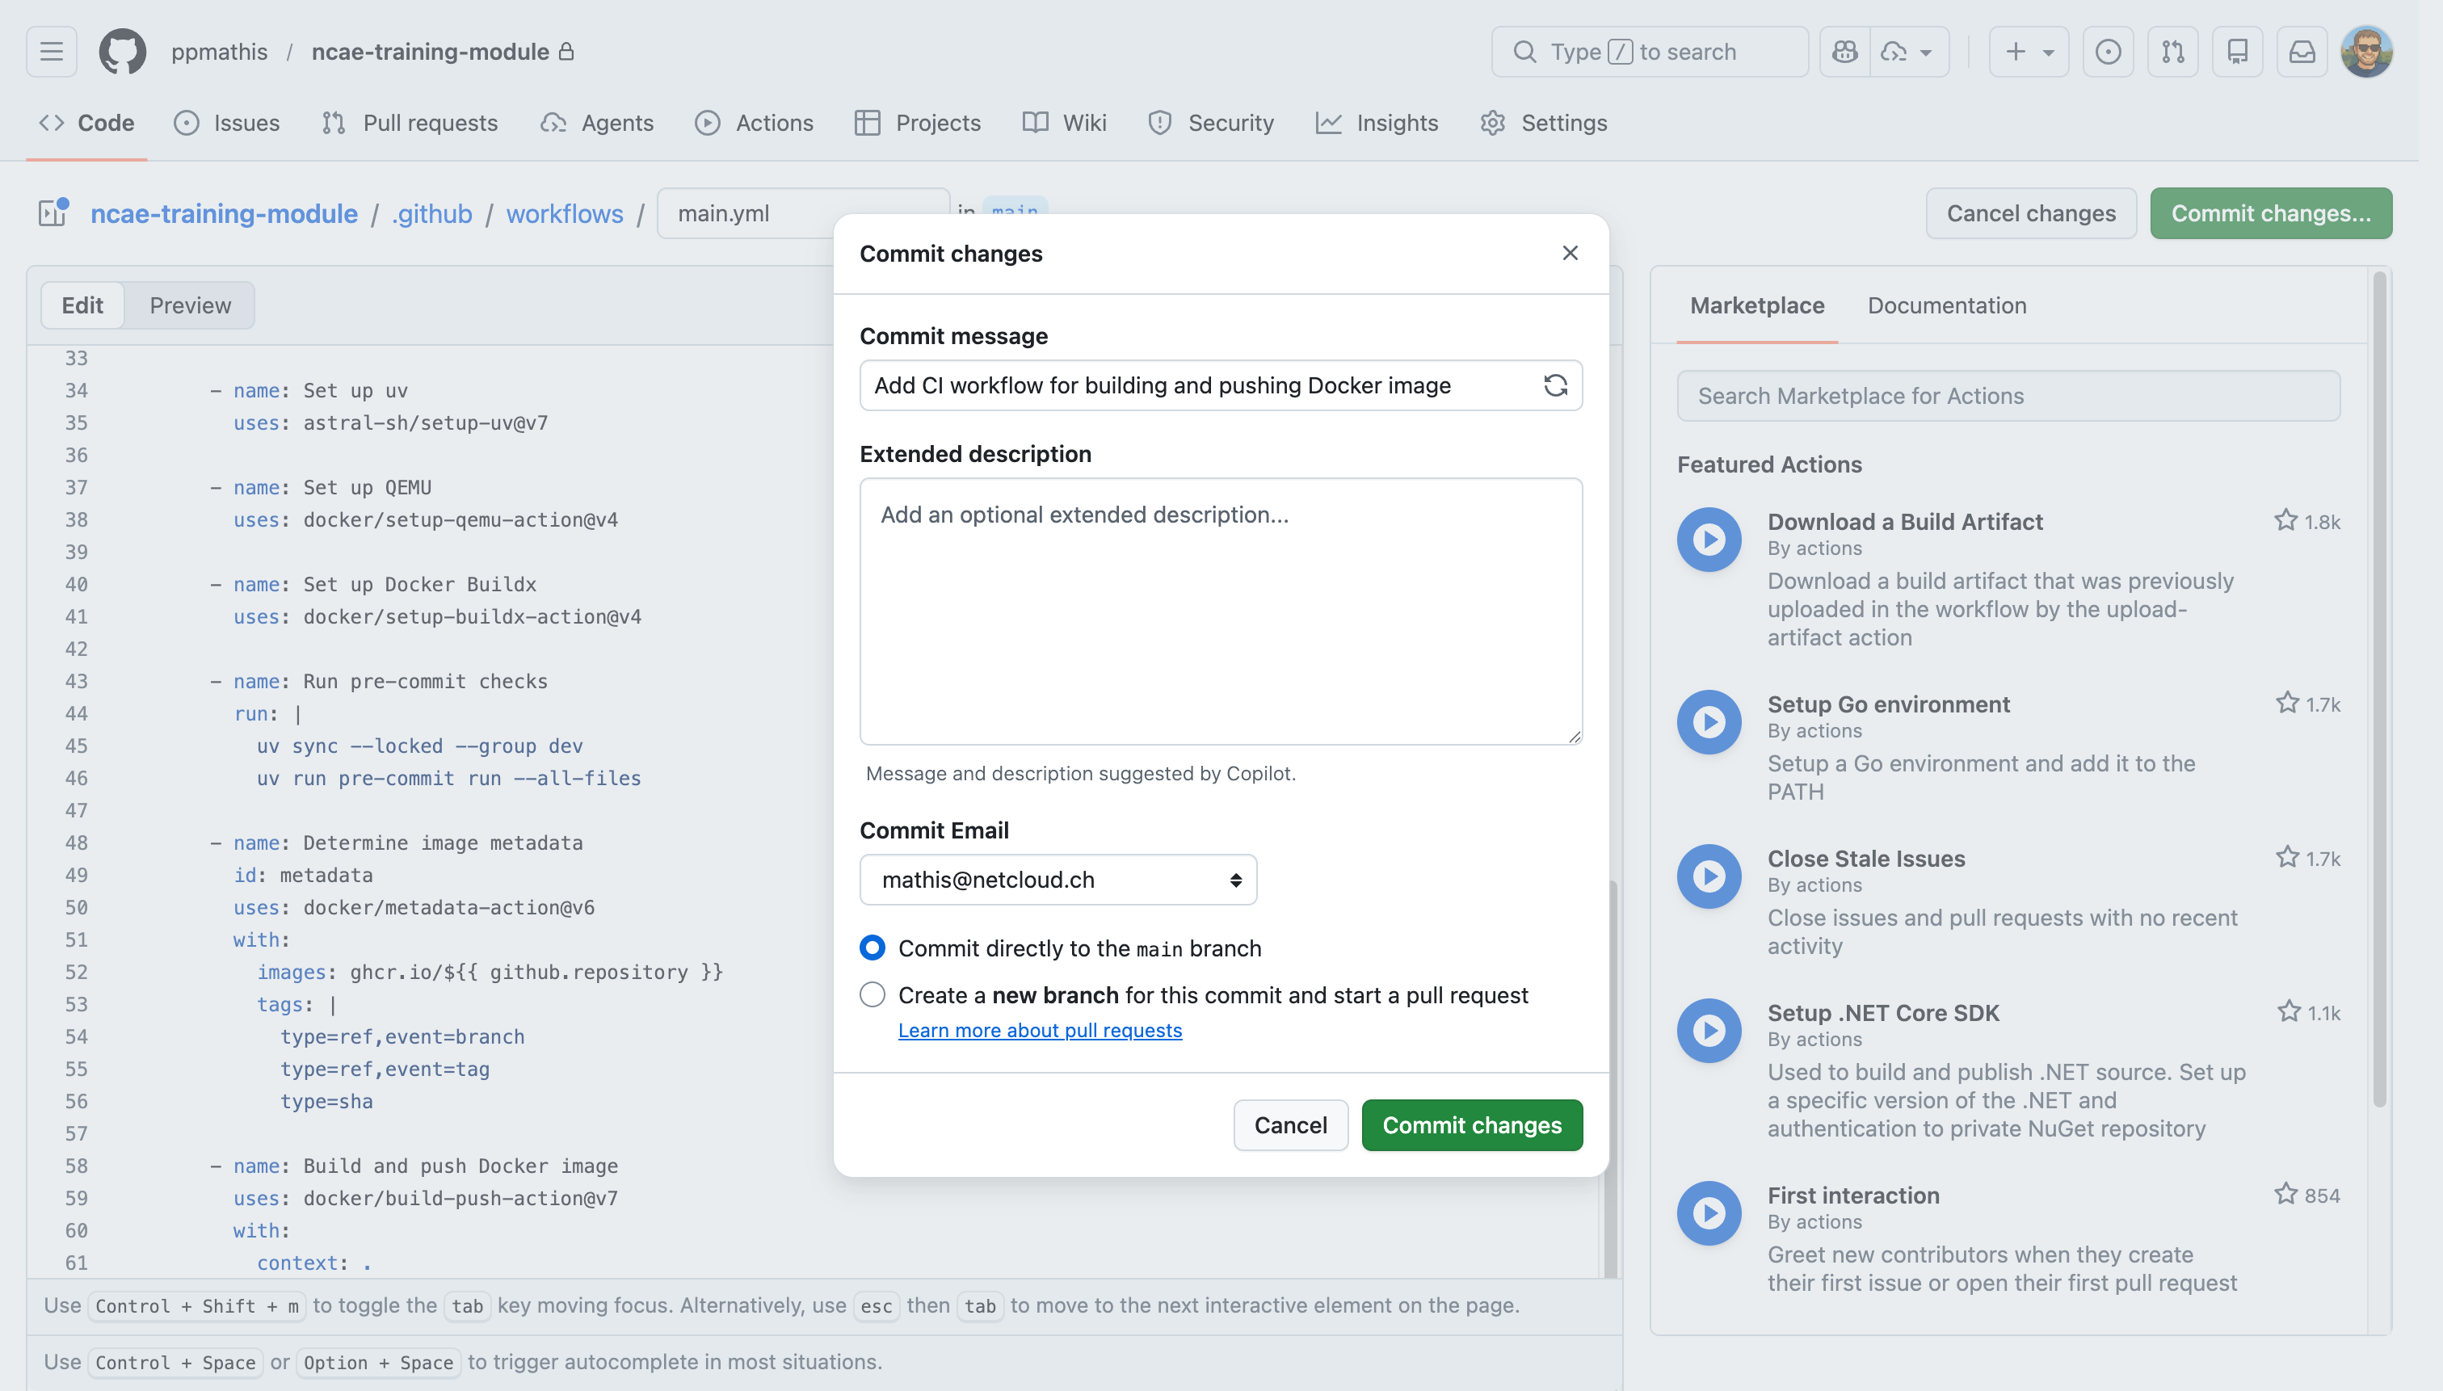Open the notifications inbox icon
This screenshot has width=2443, height=1391.
coord(2302,52)
